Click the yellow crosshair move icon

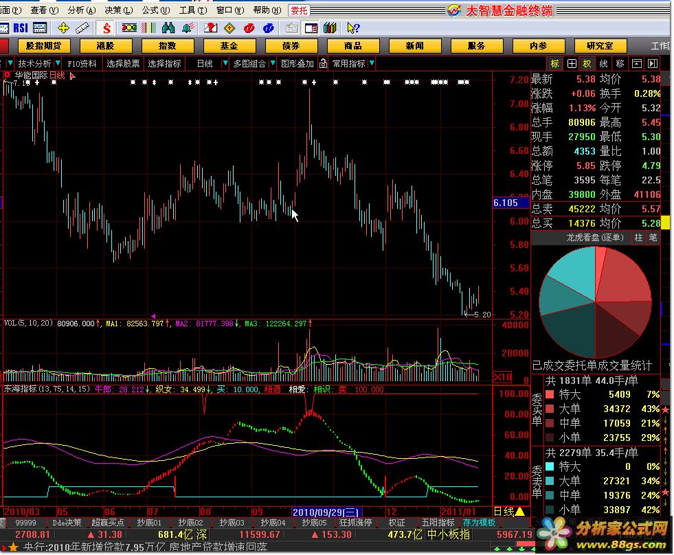tap(63, 28)
